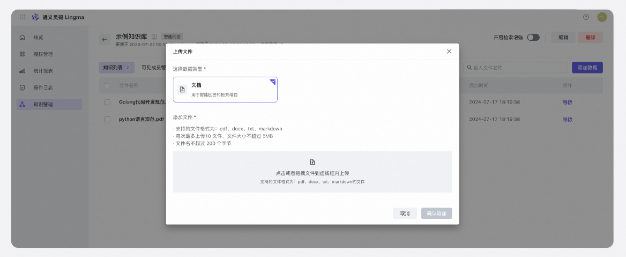The image size is (626, 257).
Task: Click the file upload drop zone area
Action: click(x=312, y=172)
